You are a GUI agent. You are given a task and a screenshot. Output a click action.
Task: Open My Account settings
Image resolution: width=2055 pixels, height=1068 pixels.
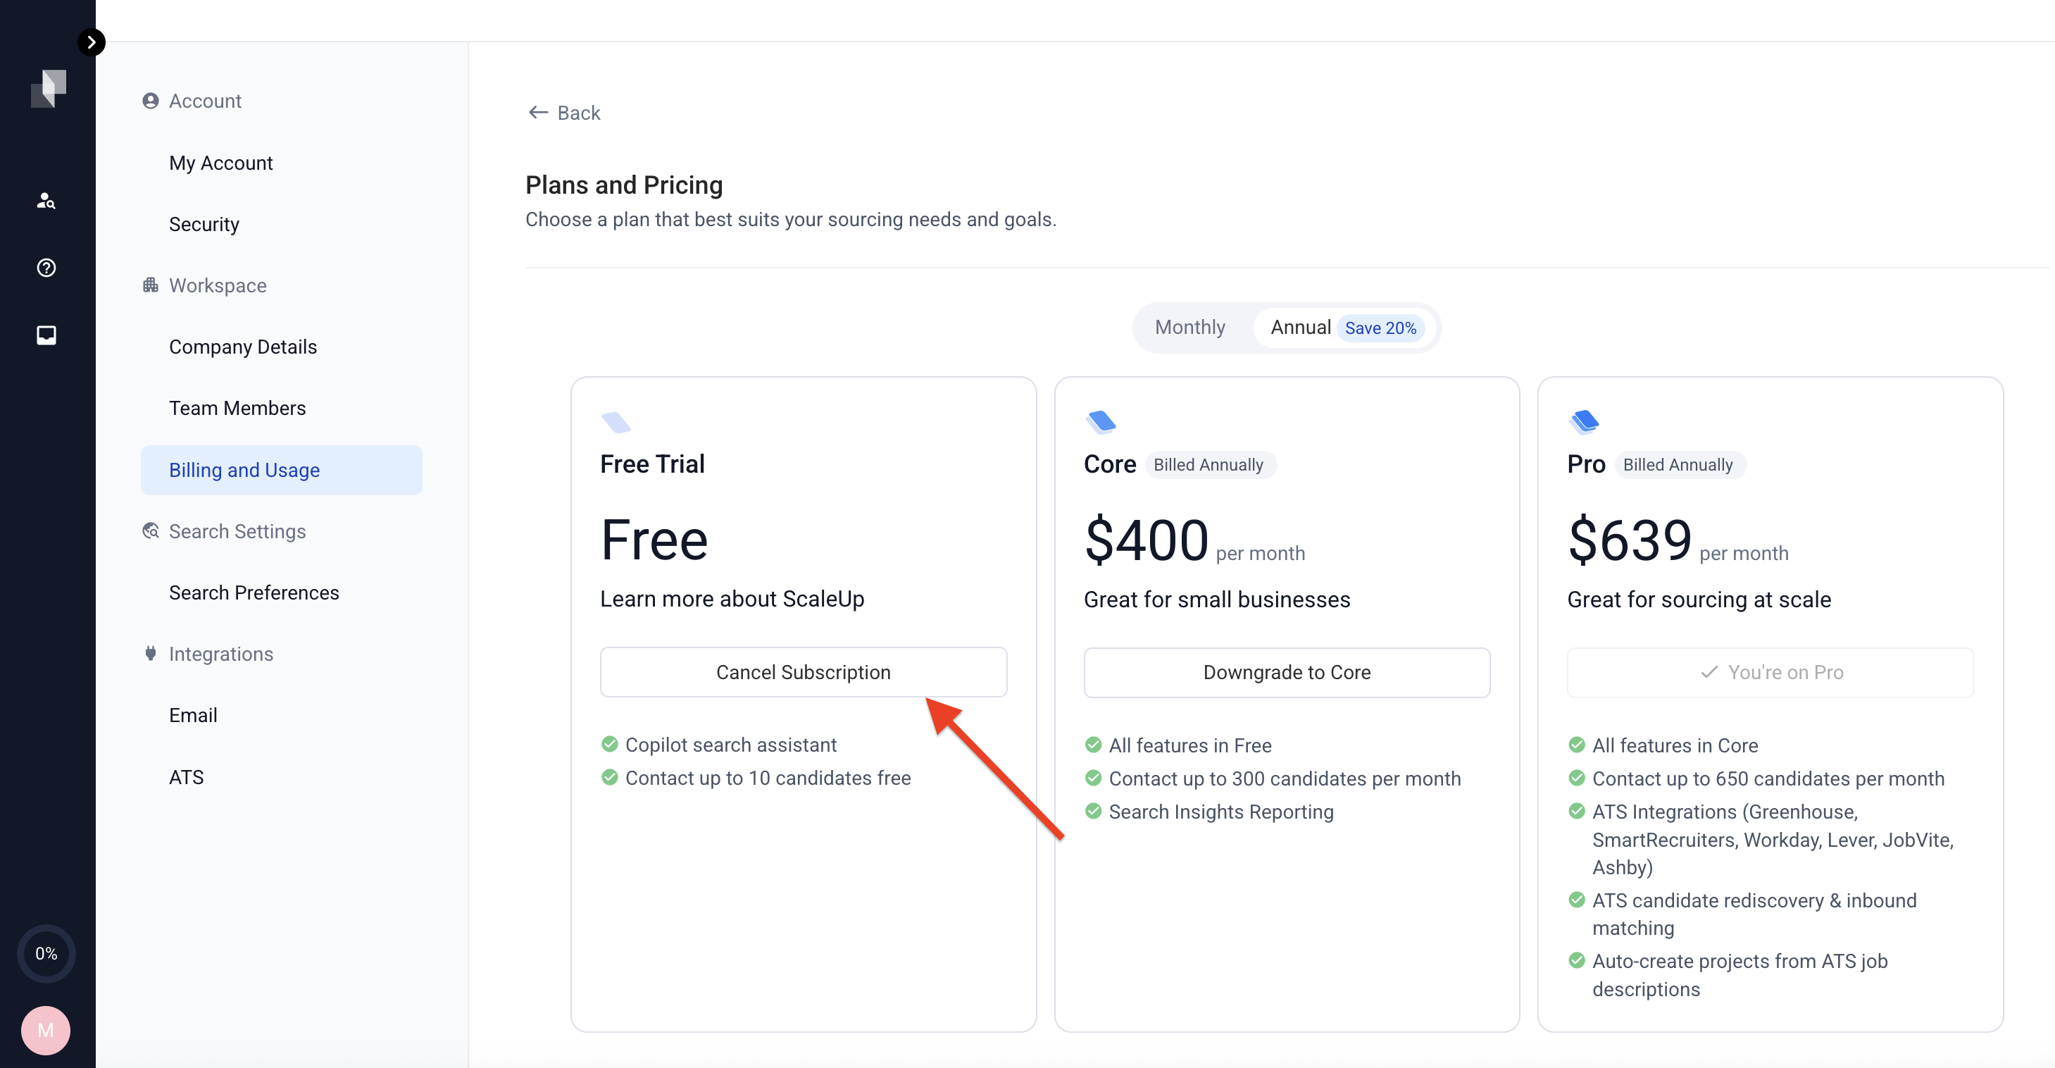pyautogui.click(x=220, y=163)
